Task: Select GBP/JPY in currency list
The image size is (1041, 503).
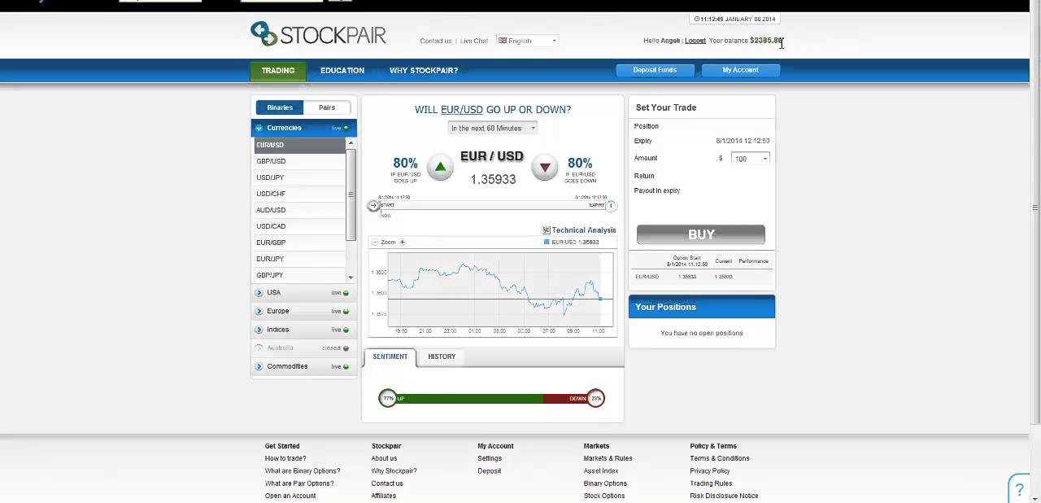Action: pos(300,275)
